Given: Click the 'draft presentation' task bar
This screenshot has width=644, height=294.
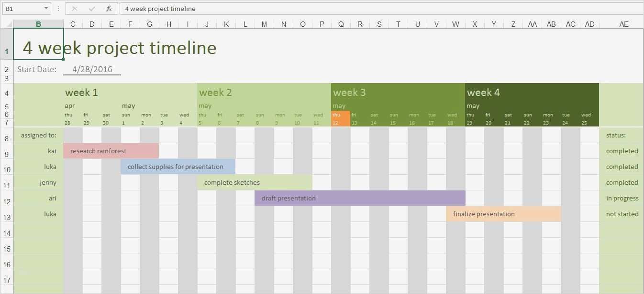Looking at the screenshot, I should tap(360, 198).
